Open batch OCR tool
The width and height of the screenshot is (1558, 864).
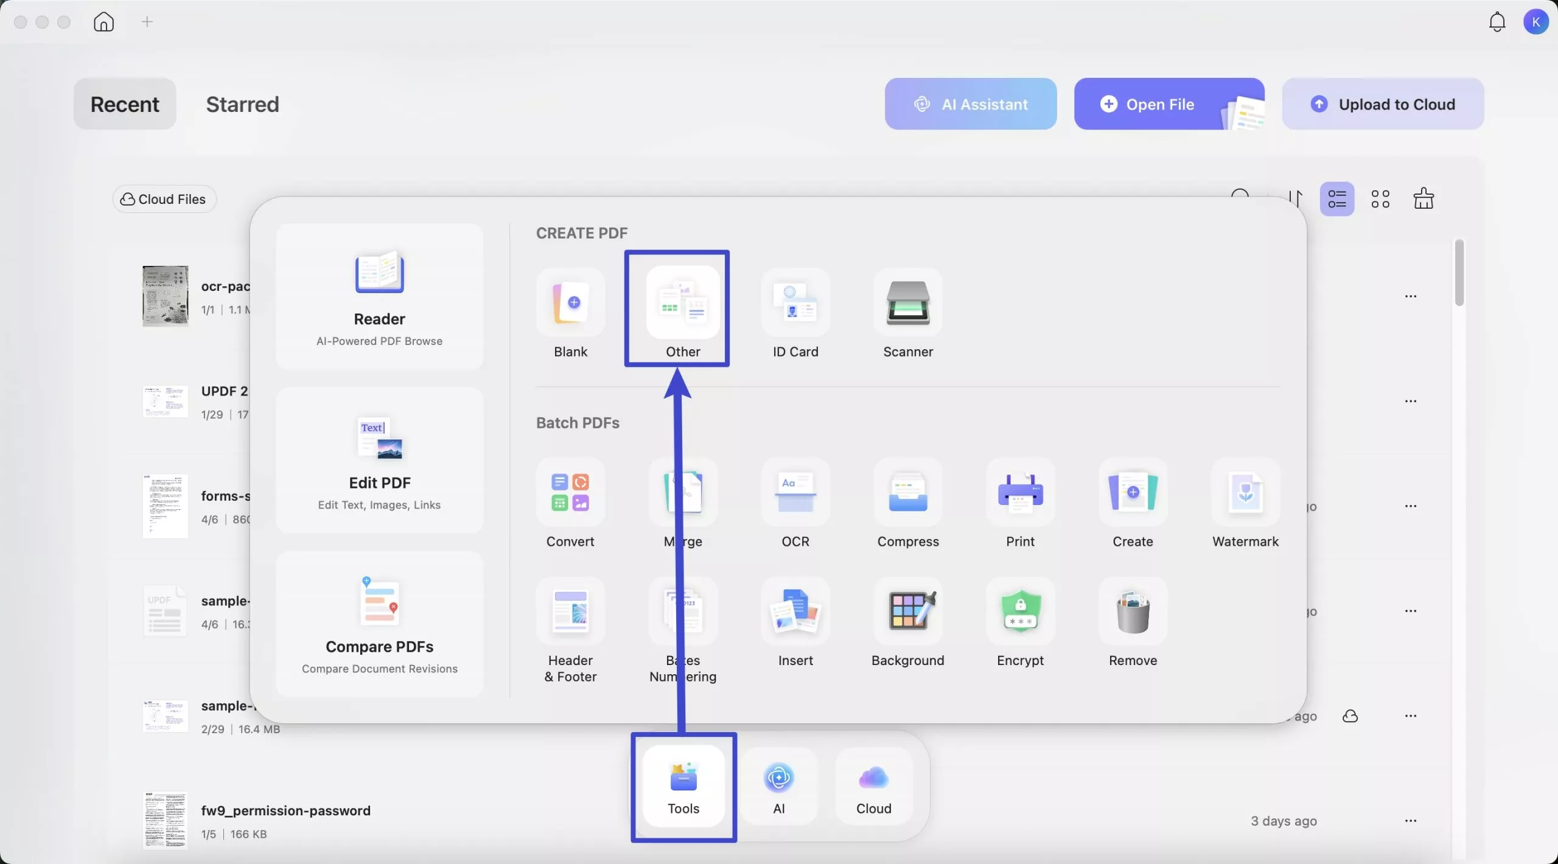tap(795, 493)
